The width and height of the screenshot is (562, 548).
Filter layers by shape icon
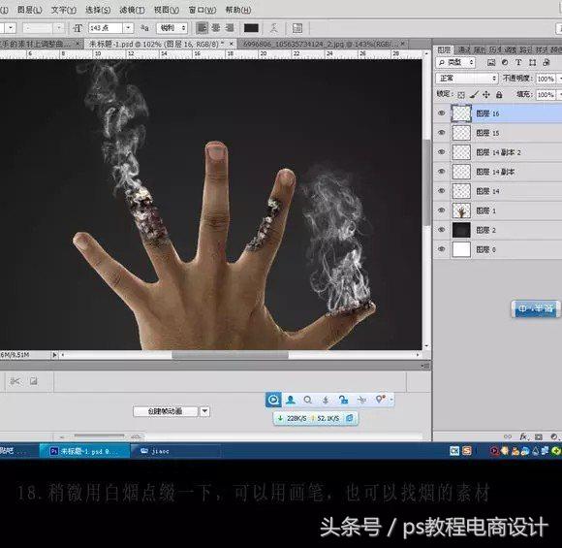pos(533,62)
